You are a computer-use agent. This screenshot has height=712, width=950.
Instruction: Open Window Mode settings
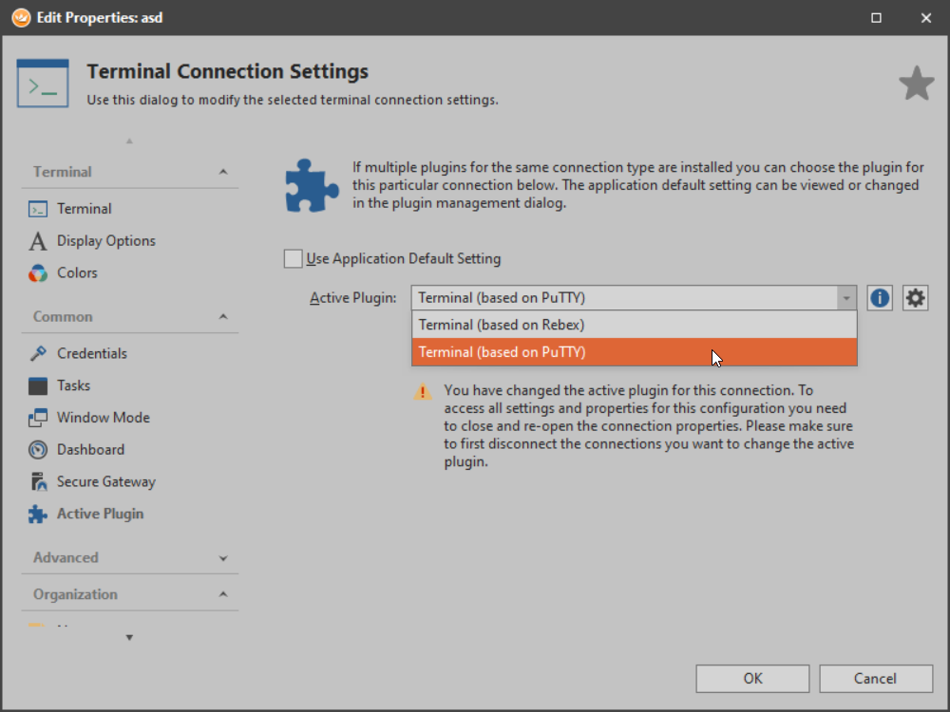pyautogui.click(x=103, y=418)
